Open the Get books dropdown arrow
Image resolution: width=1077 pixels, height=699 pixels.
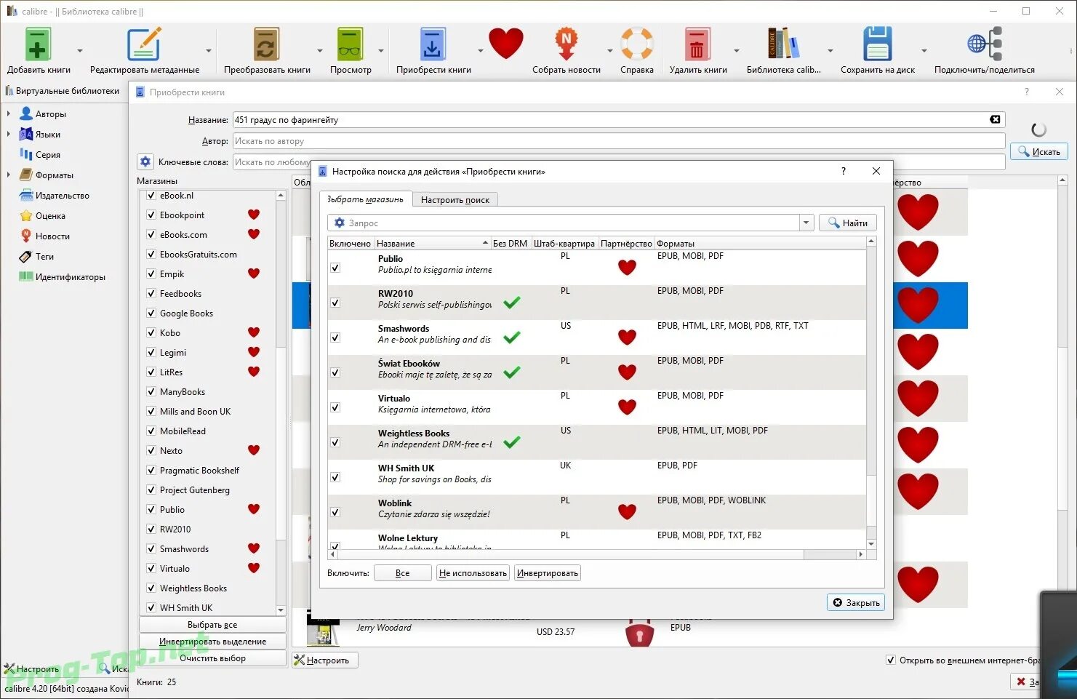(480, 50)
